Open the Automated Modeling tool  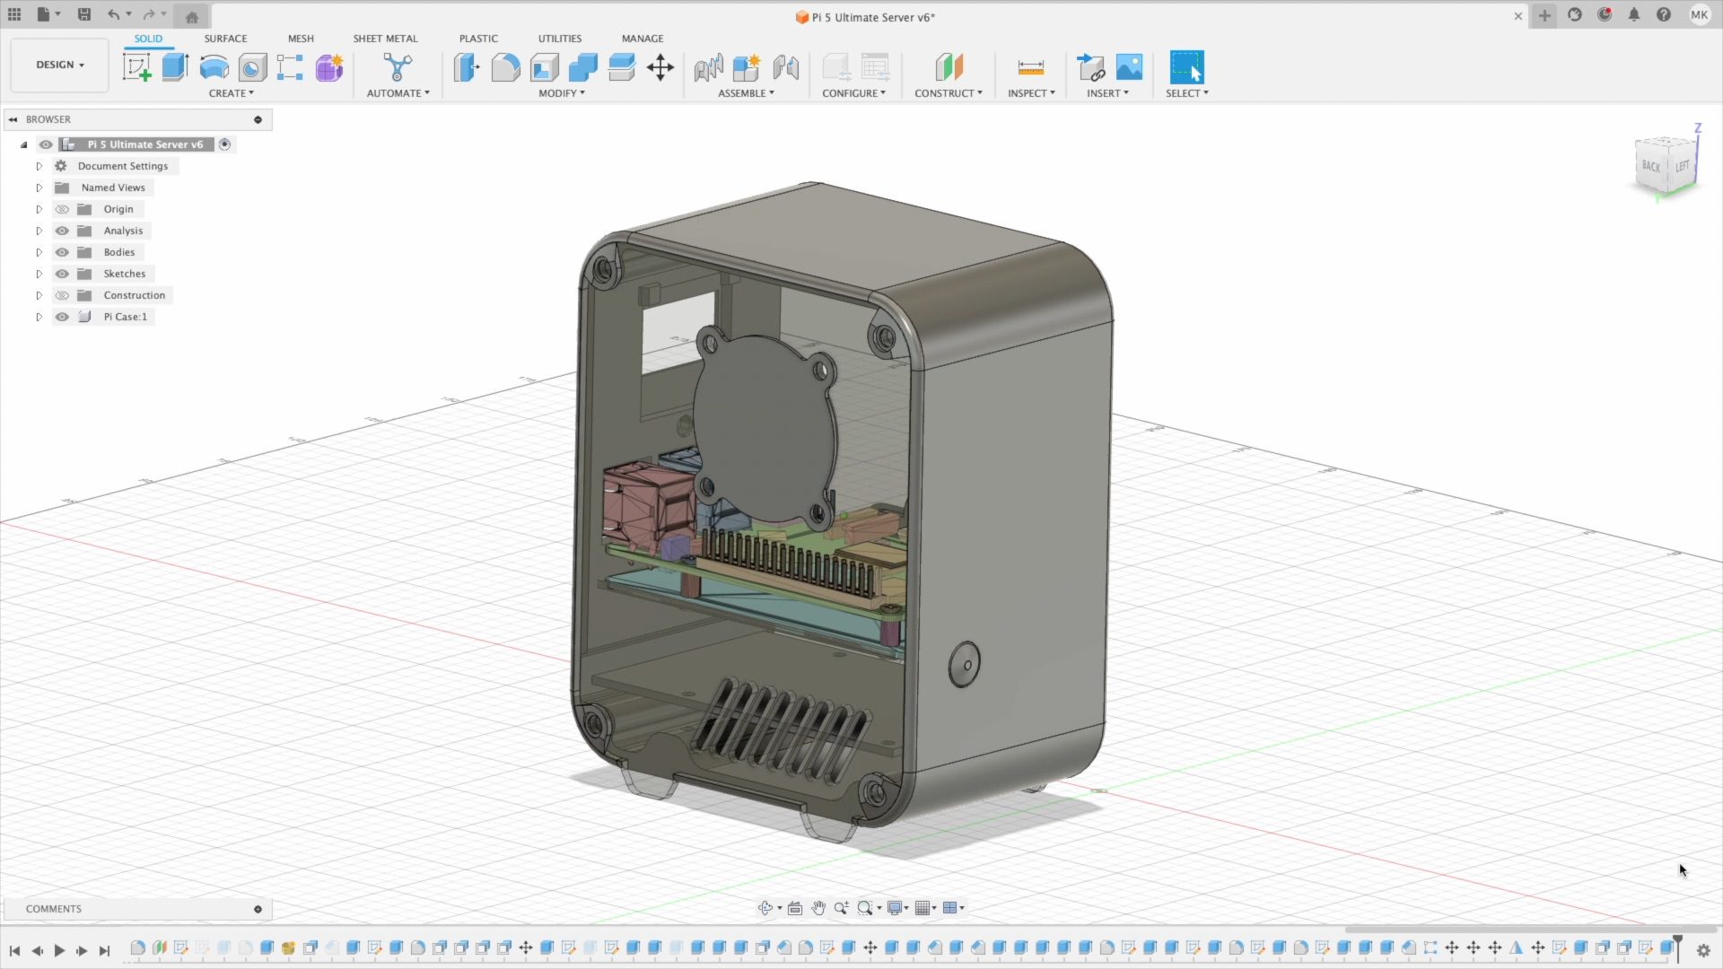[397, 67]
